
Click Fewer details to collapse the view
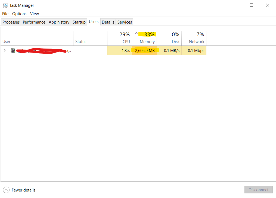click(23, 190)
